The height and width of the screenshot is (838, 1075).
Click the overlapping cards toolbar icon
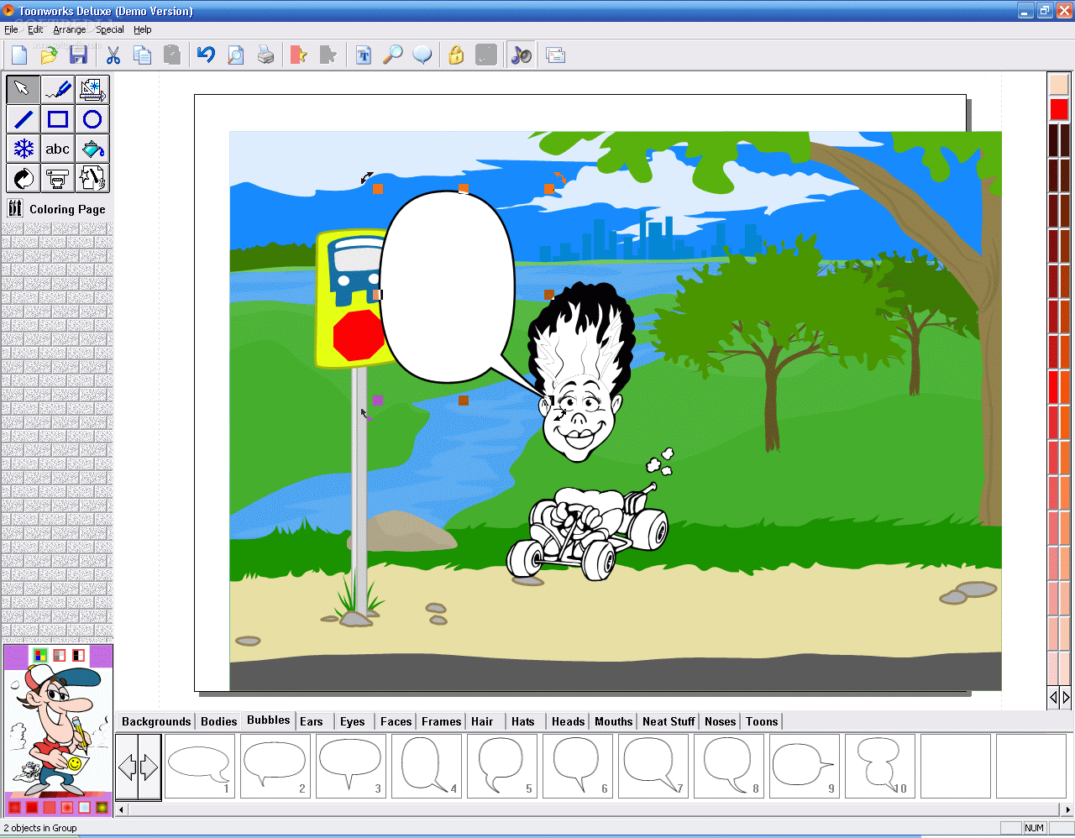click(555, 55)
